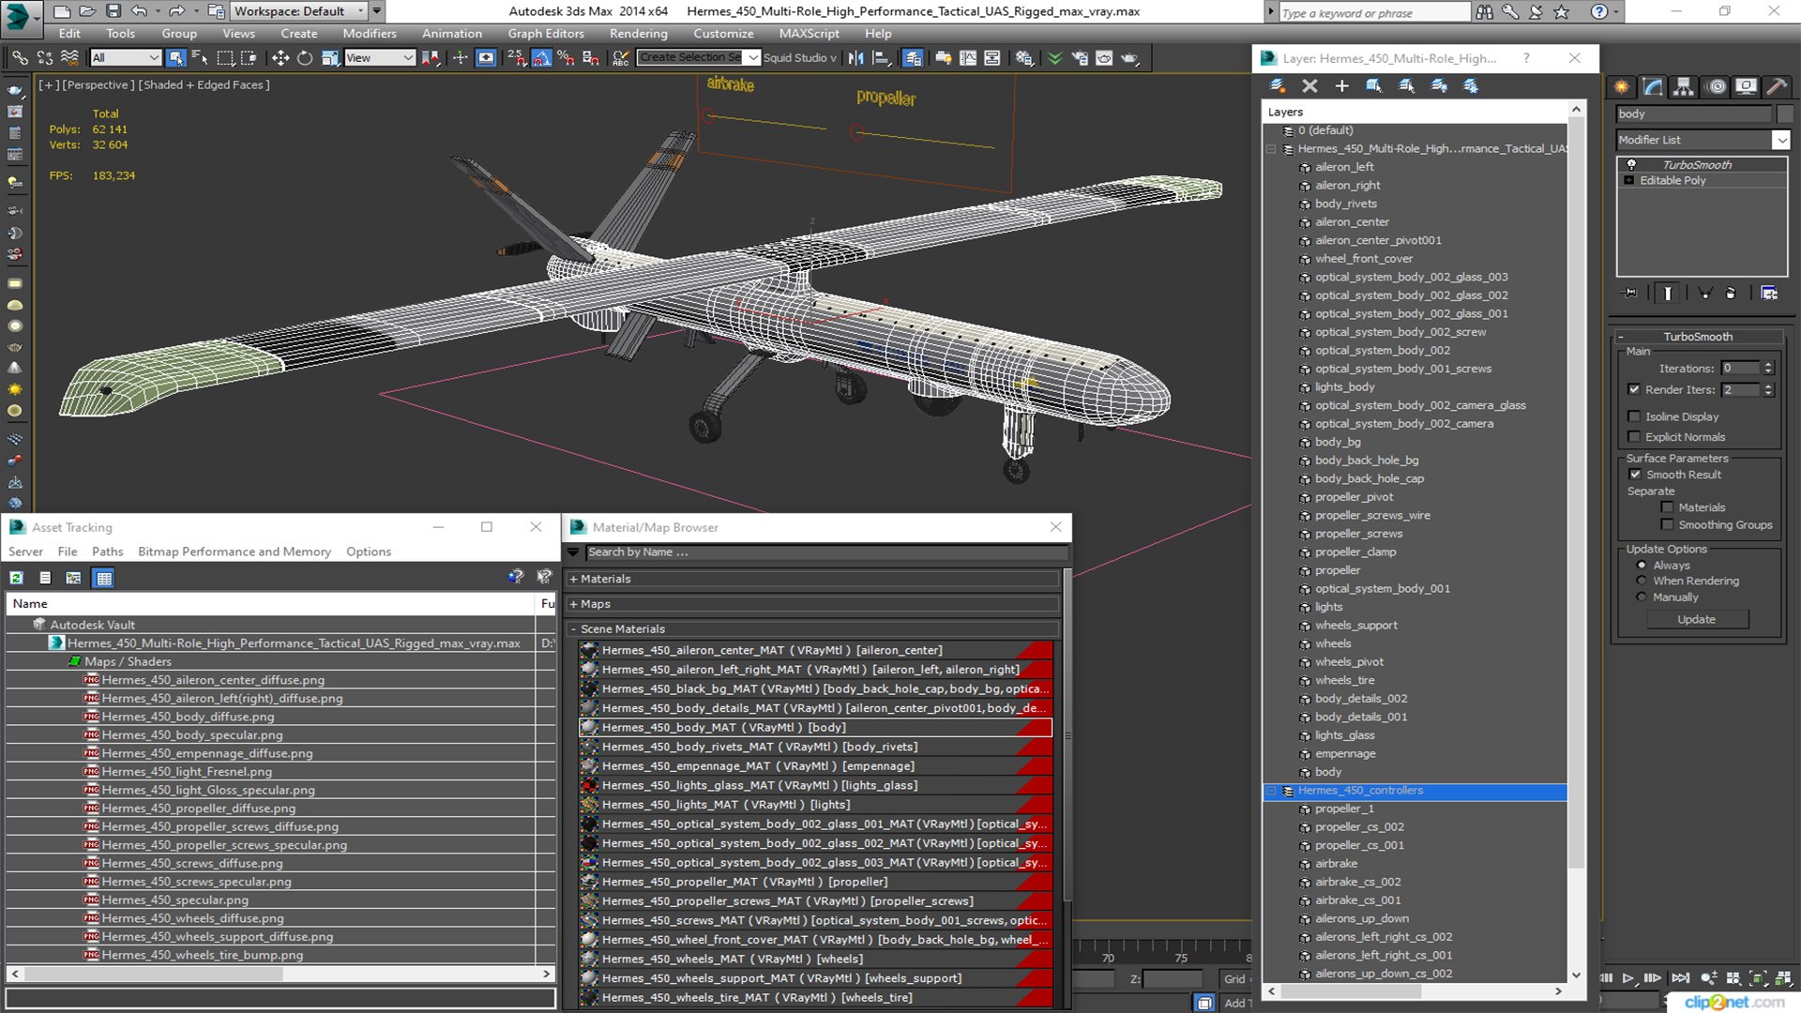
Task: Open the Rendering menu
Action: 638,34
